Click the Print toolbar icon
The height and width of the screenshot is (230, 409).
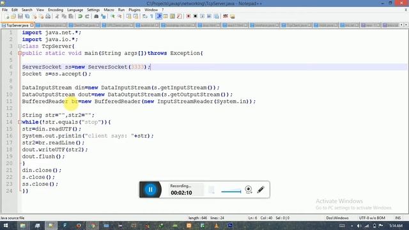[48, 17]
